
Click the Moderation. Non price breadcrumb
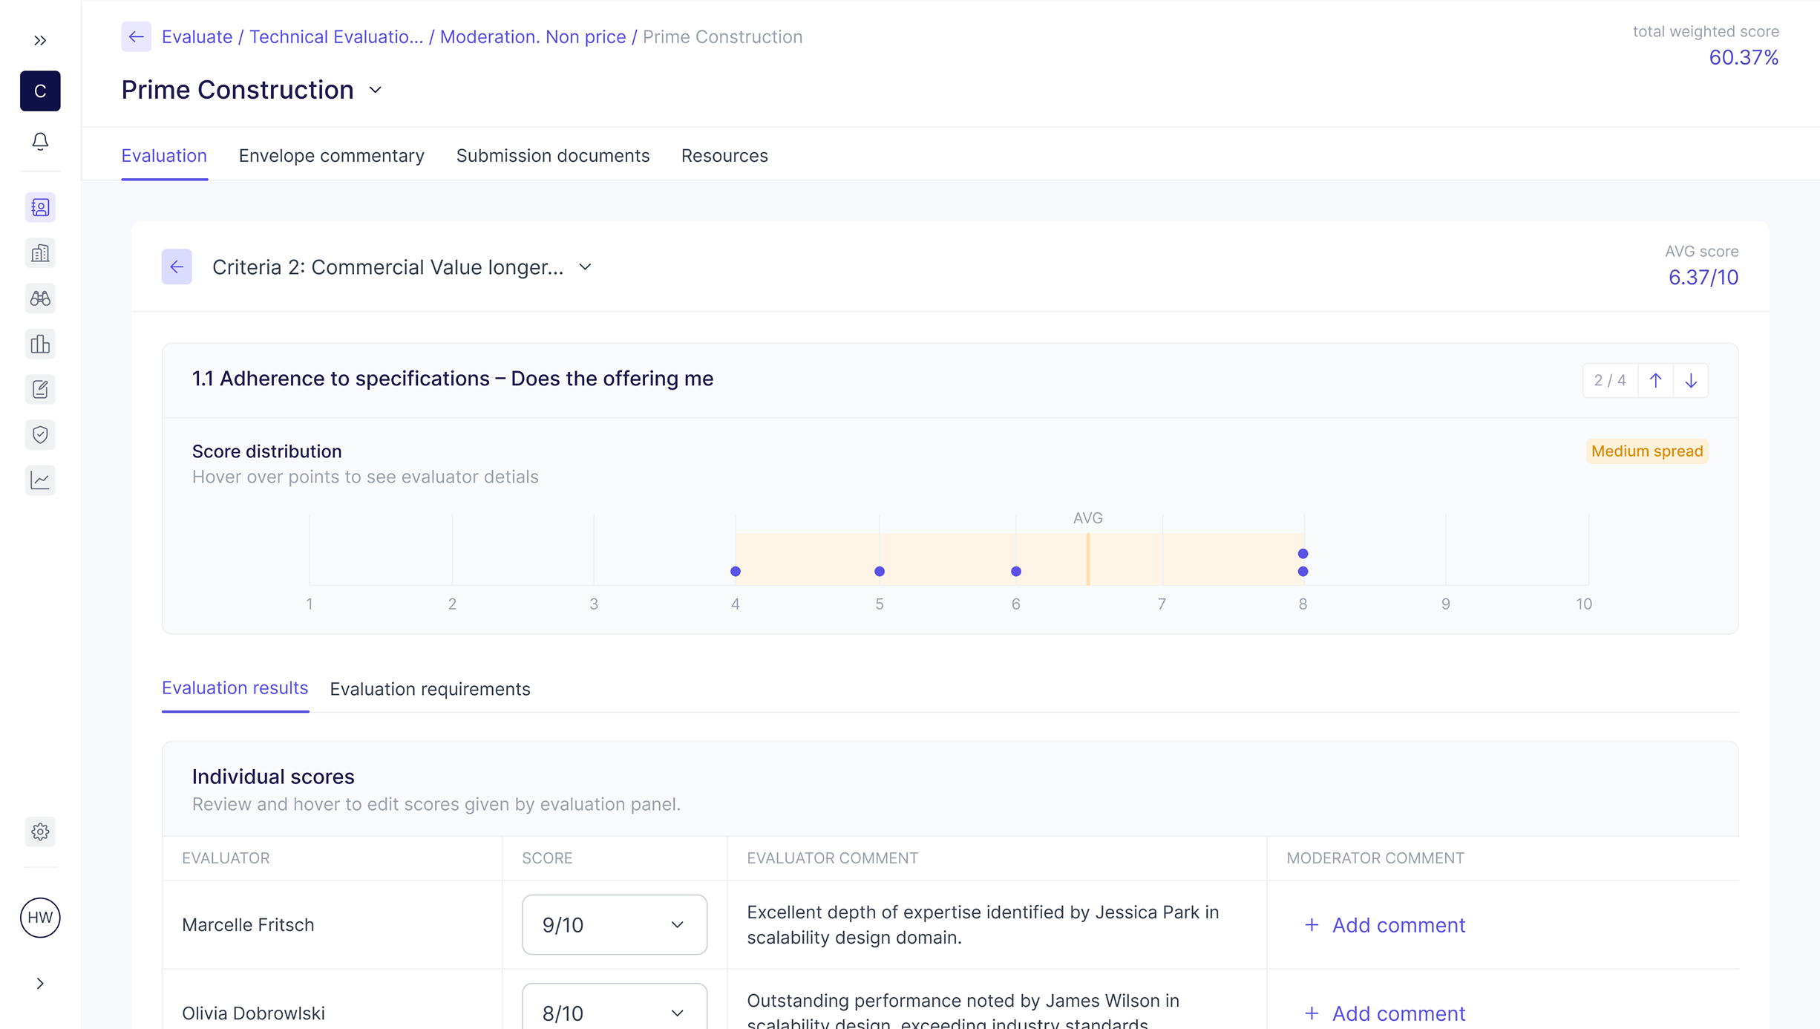(533, 36)
